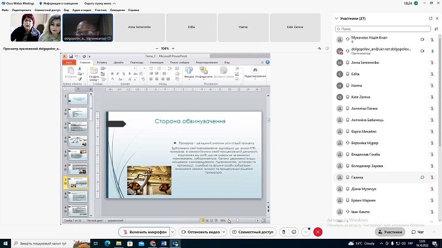Expand video options dropdown arrow
Viewport: 442px width, 248px height.
click(224, 232)
